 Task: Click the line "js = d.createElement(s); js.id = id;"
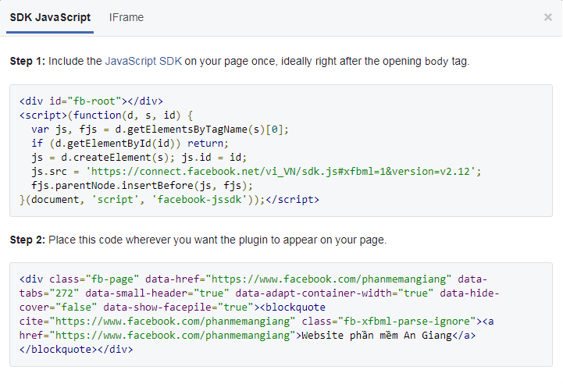pos(139,158)
